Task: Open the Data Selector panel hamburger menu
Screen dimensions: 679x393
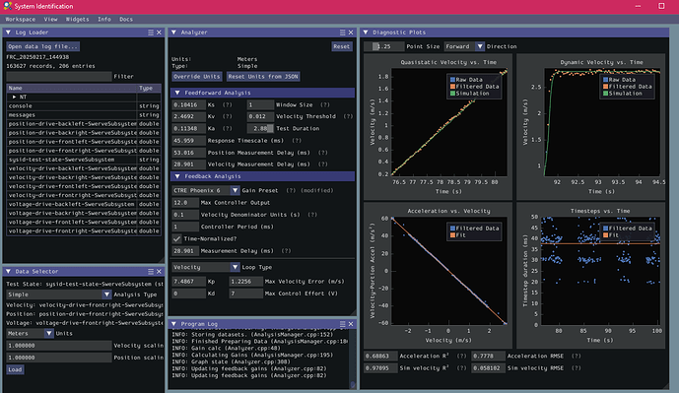Action: click(x=151, y=272)
